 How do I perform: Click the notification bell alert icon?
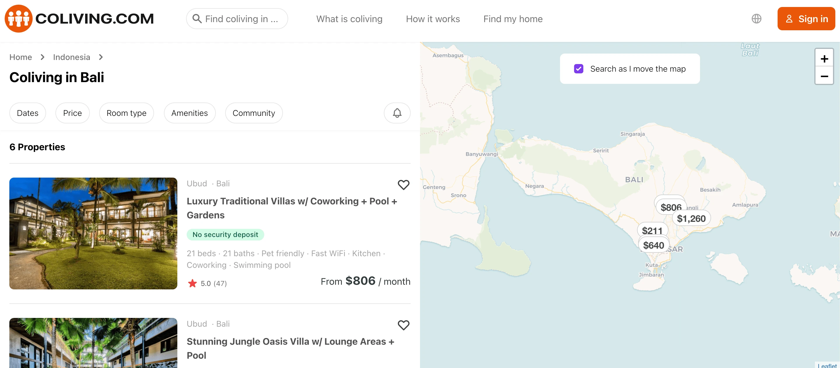(397, 113)
